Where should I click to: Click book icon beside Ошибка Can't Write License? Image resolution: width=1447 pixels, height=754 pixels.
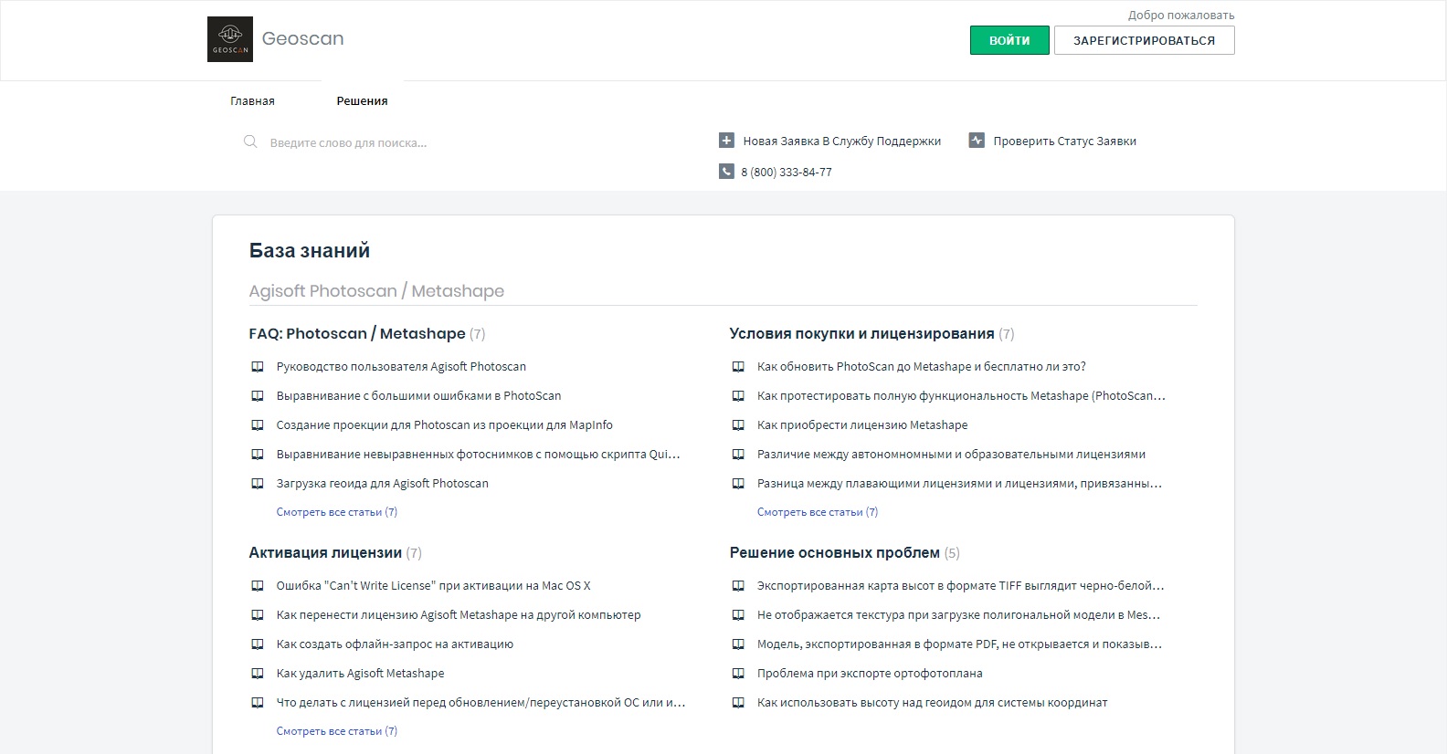click(258, 586)
